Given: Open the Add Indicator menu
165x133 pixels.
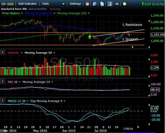Looking at the screenshot, I should click(x=27, y=4).
